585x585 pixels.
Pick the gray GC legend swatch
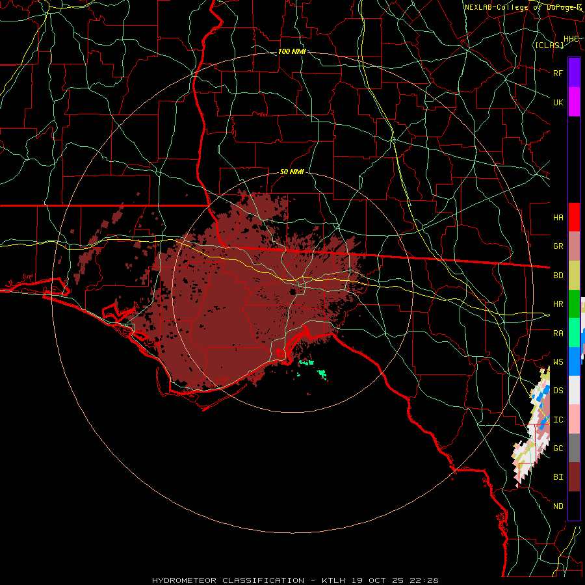(x=574, y=448)
